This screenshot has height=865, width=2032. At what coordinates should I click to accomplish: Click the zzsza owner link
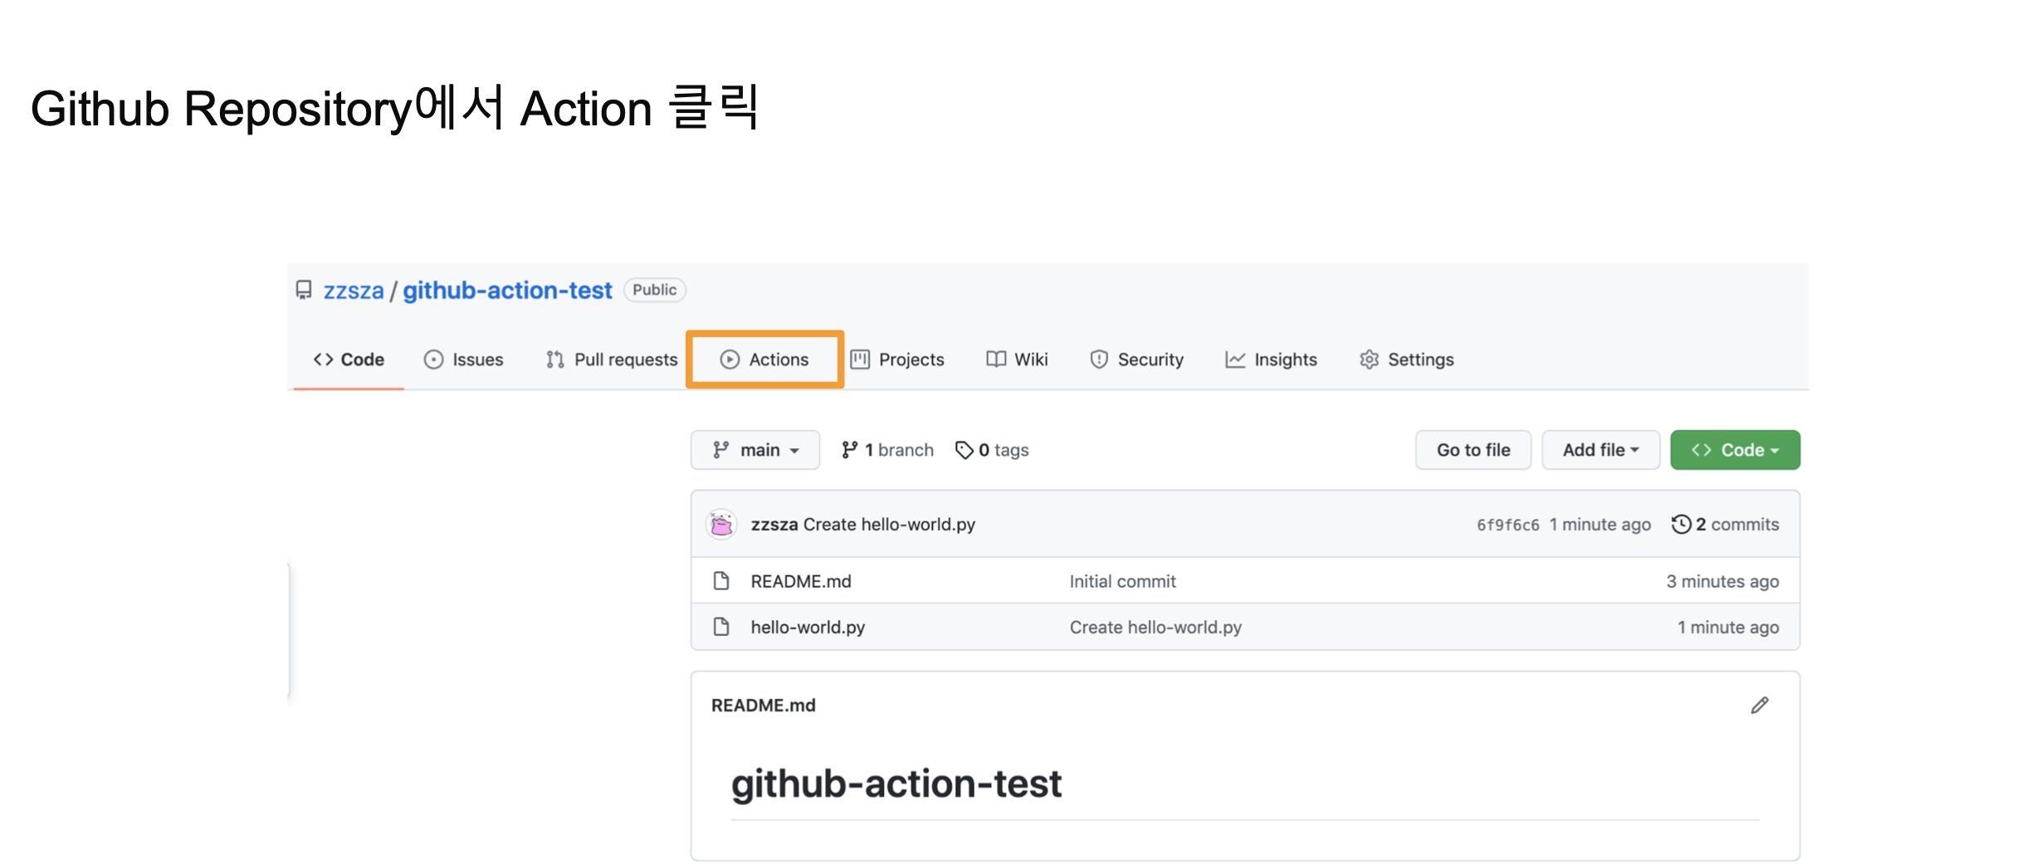tap(354, 291)
